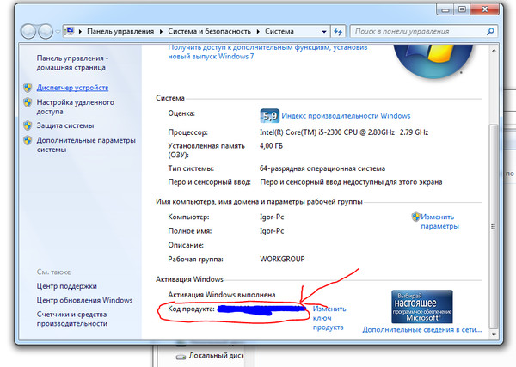Expand the arrow before Панель управления breadcrumb
This screenshot has height=367, width=516.
(x=80, y=32)
